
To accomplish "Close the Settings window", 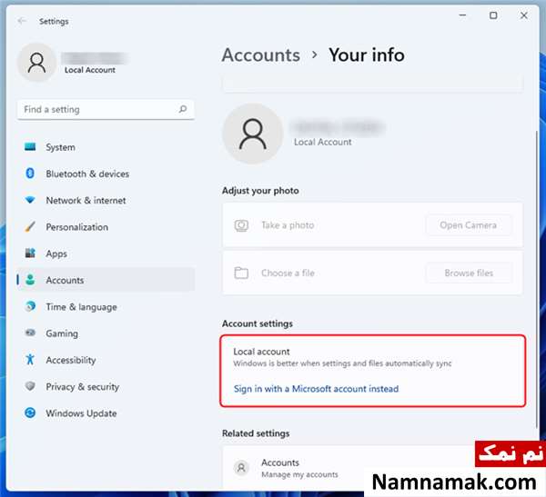I will coord(524,15).
